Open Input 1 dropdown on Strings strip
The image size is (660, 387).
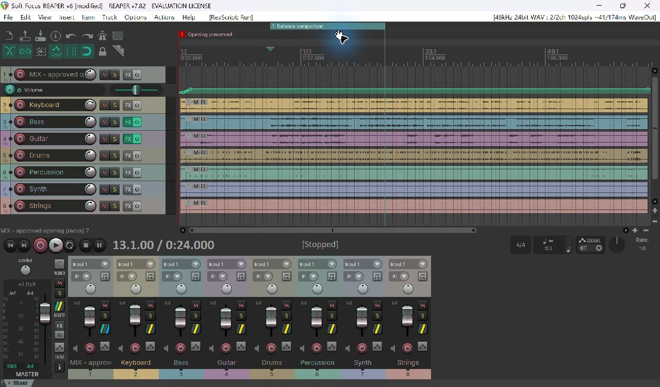click(408, 264)
